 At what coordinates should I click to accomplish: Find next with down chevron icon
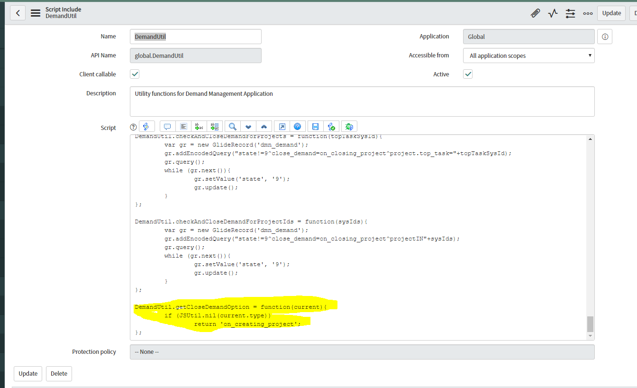click(248, 127)
